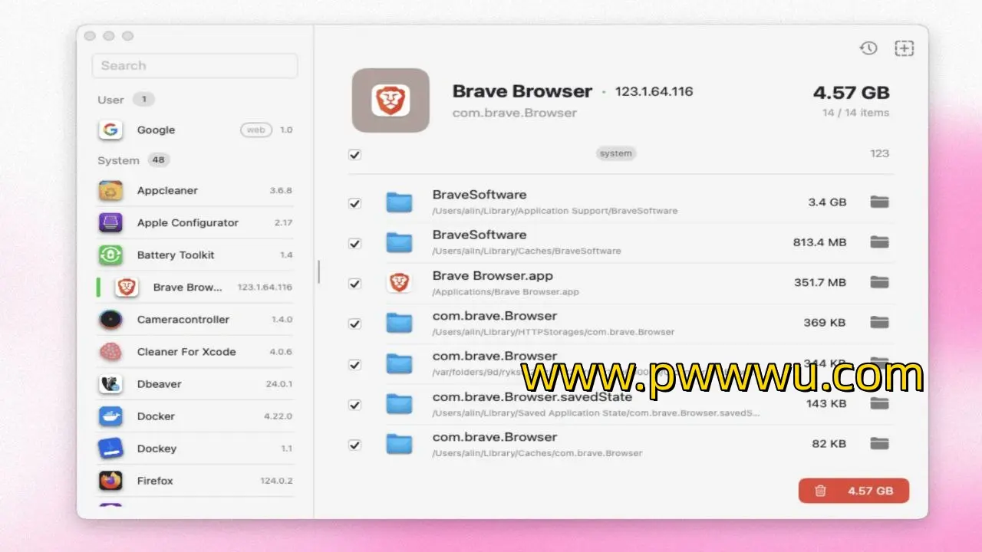
Task: Uncheck the Brave Browser.app item
Action: click(x=354, y=284)
